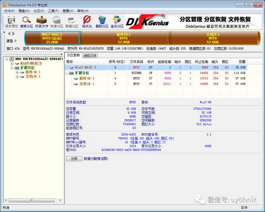The image size is (265, 212).
Task: Click the 分析 button
Action: point(74,159)
